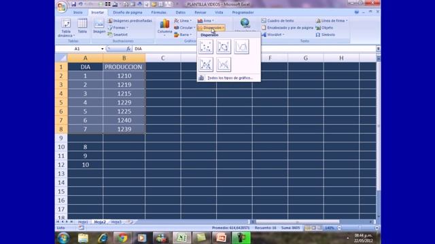Switch to PowerPoint in taskbar
The height and width of the screenshot is (244, 435).
(x=221, y=238)
